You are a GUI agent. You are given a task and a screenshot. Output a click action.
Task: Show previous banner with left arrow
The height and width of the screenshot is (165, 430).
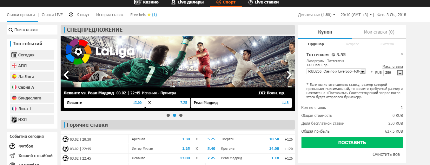coord(66,75)
